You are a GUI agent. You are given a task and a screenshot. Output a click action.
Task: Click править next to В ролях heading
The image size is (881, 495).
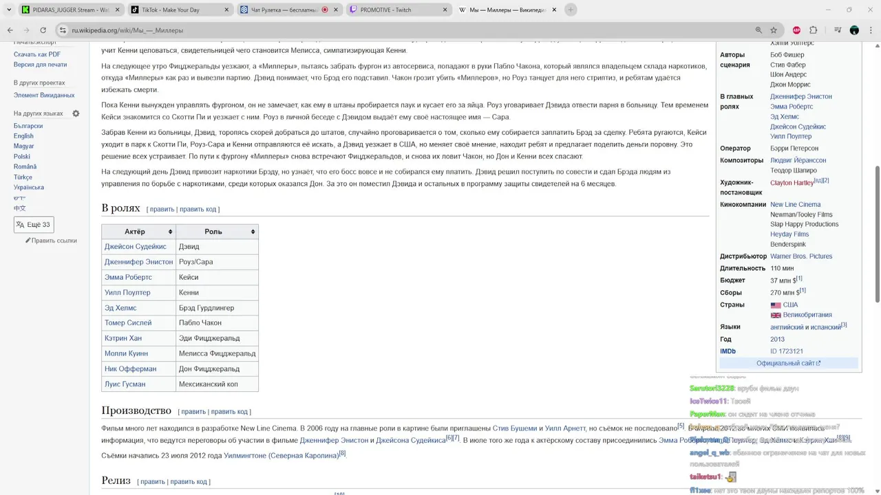click(162, 209)
